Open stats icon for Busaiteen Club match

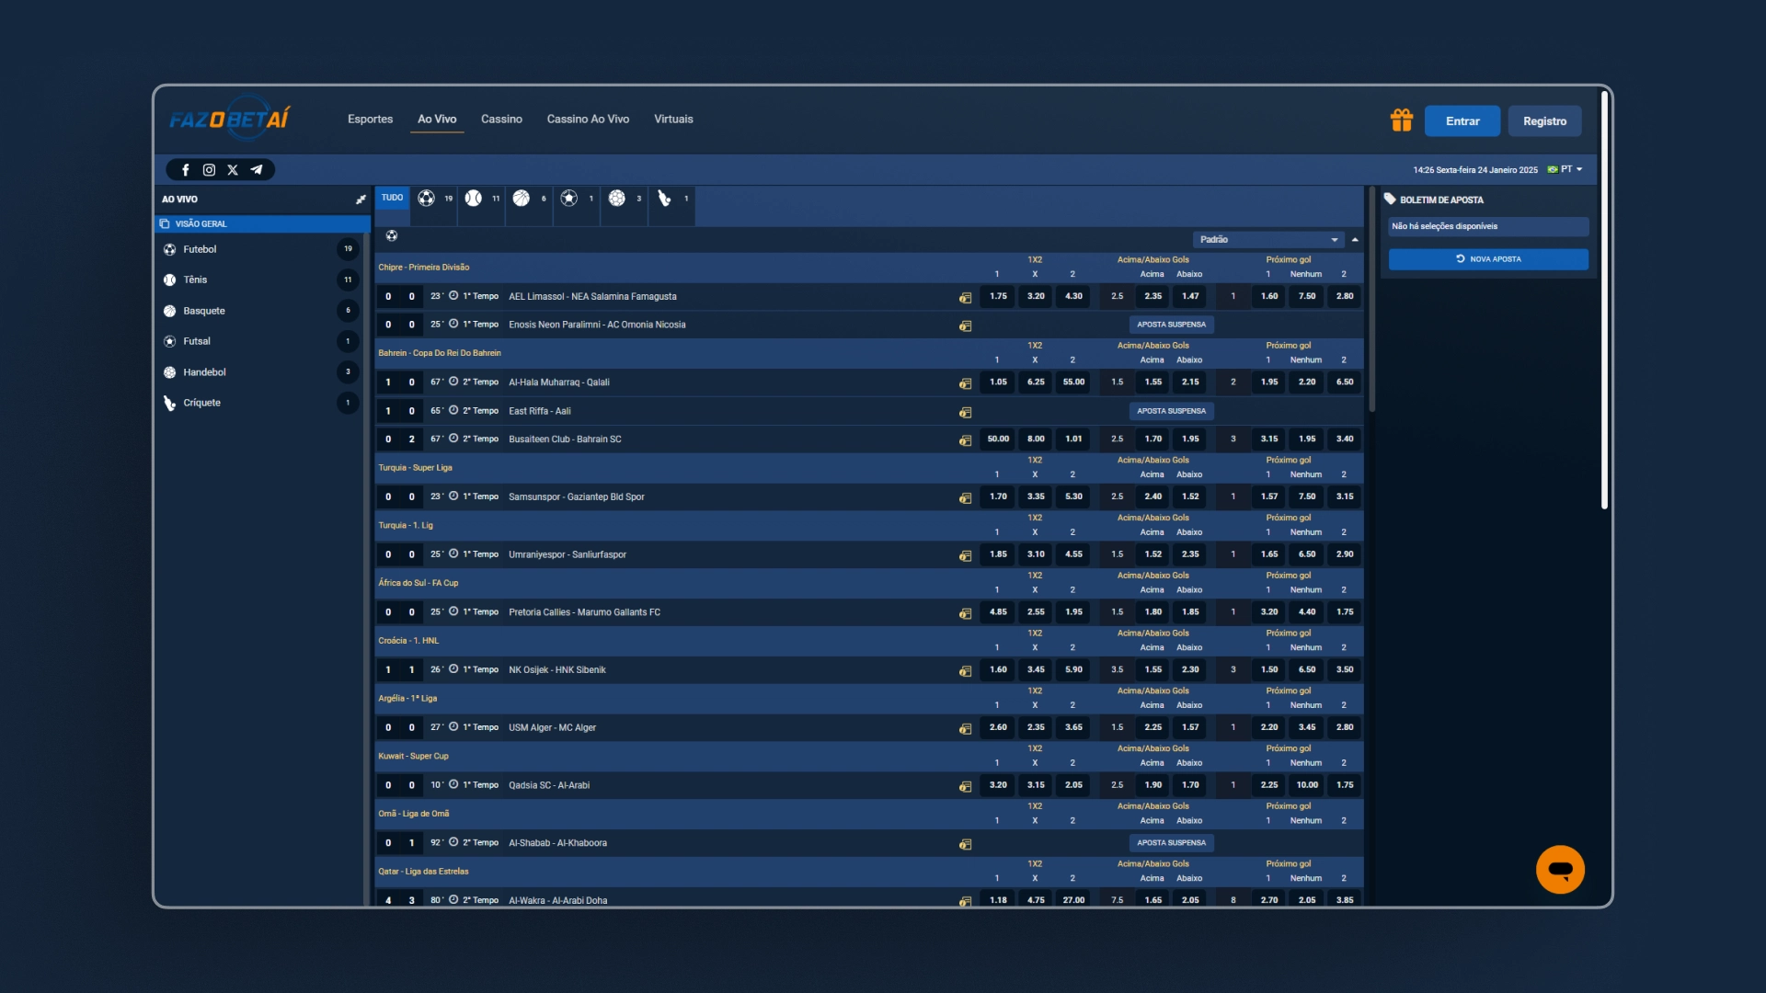[x=965, y=440]
